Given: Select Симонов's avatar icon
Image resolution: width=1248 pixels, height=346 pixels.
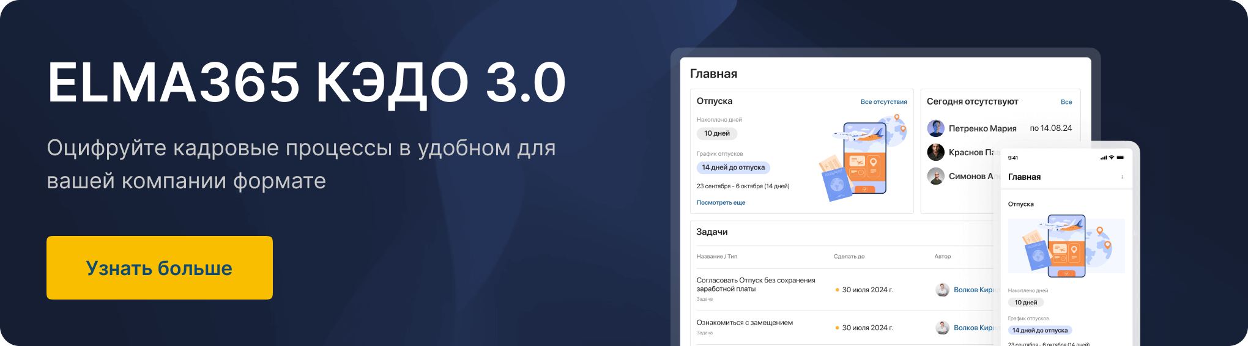Looking at the screenshot, I should [935, 176].
